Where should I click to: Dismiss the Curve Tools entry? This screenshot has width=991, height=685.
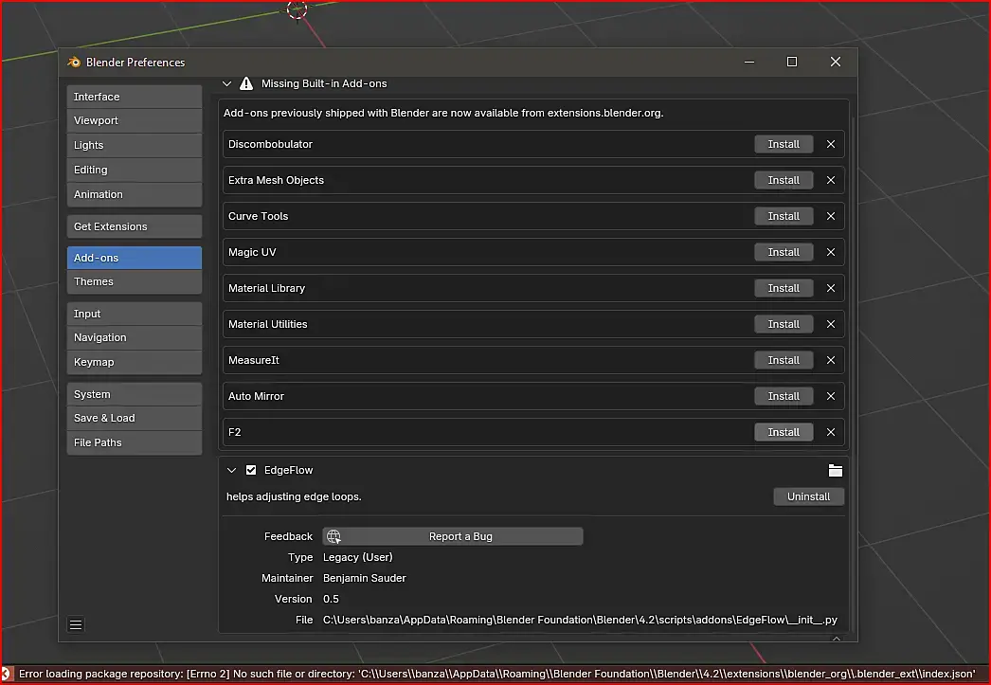tap(831, 216)
